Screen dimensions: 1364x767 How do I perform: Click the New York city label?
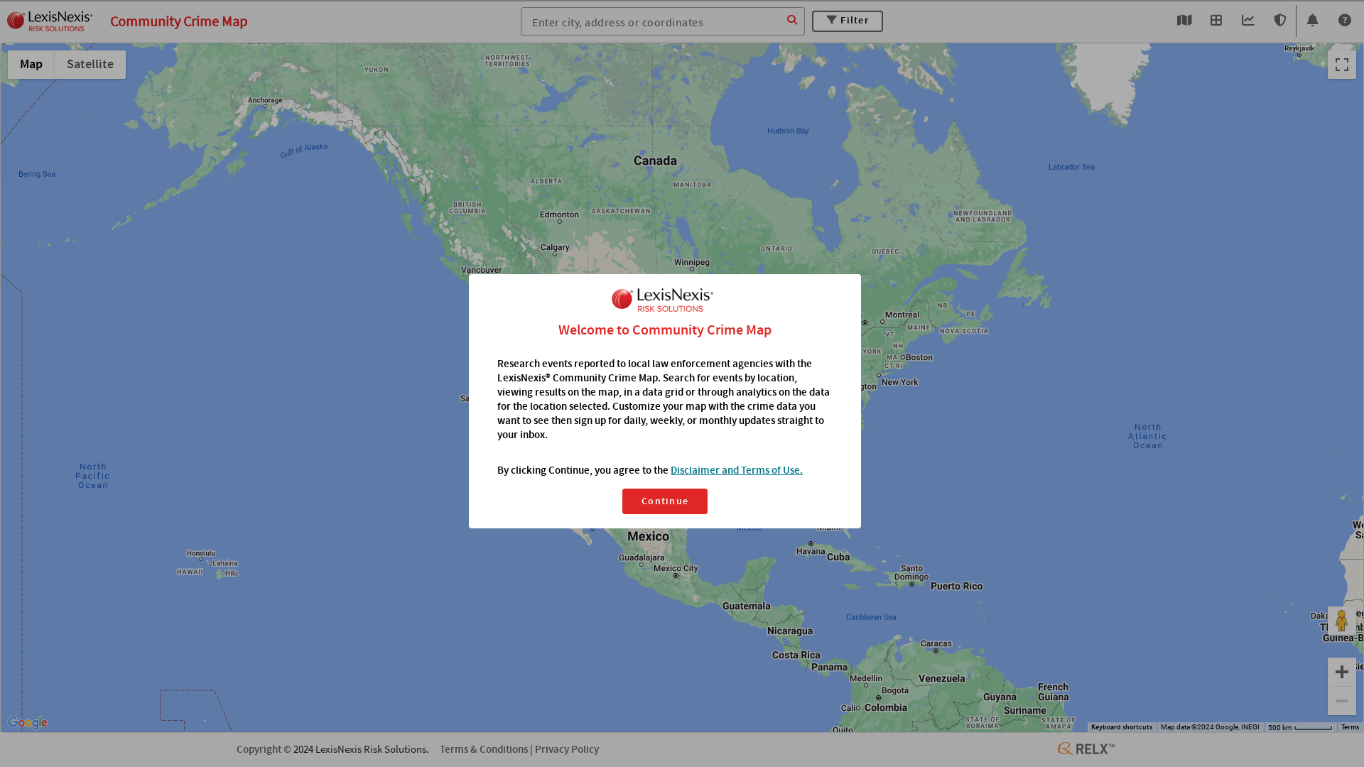[899, 383]
